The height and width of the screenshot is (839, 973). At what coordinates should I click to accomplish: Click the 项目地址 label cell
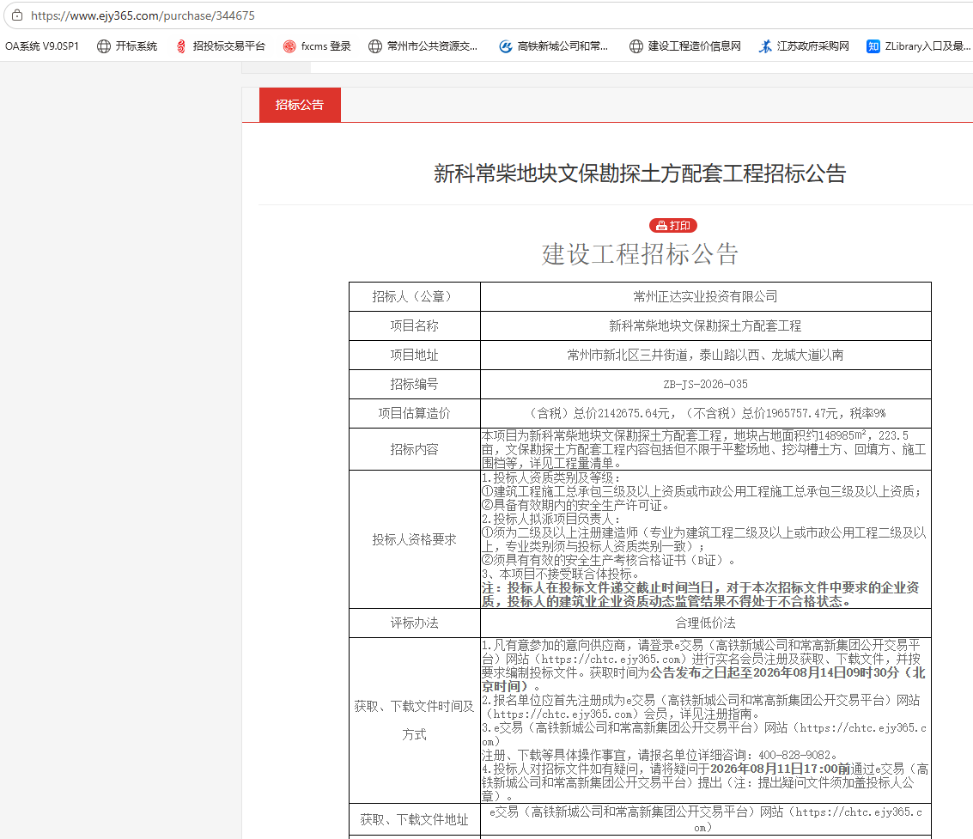(415, 355)
